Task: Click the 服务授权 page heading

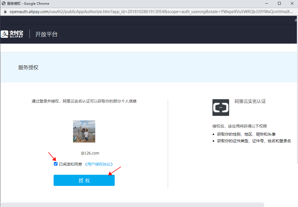Action: pyautogui.click(x=28, y=68)
